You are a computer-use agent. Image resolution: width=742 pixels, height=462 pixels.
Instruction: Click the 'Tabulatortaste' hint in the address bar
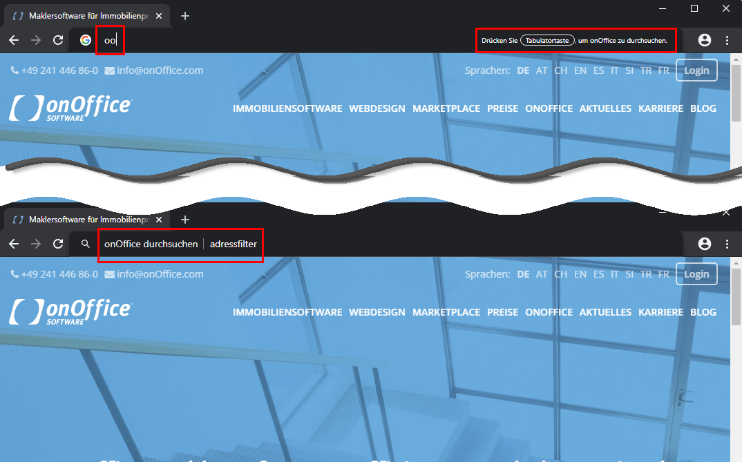pos(547,40)
